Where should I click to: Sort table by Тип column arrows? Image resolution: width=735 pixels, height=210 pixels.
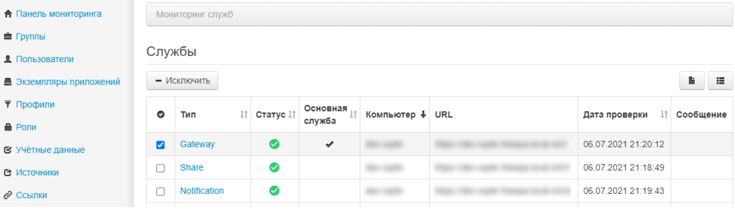244,114
